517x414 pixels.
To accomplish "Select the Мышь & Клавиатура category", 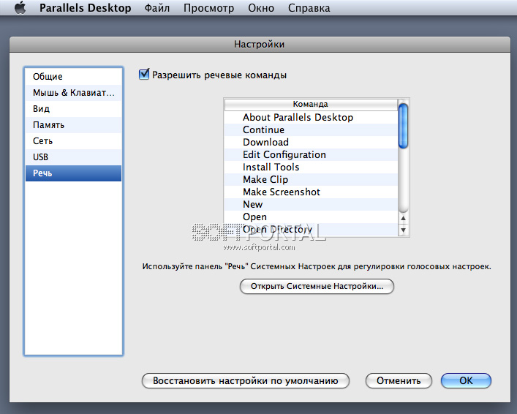I will (73, 93).
